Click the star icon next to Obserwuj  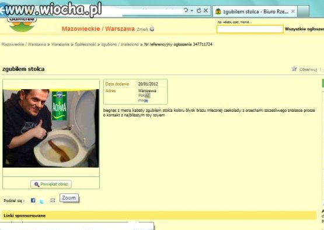[x=294, y=69]
